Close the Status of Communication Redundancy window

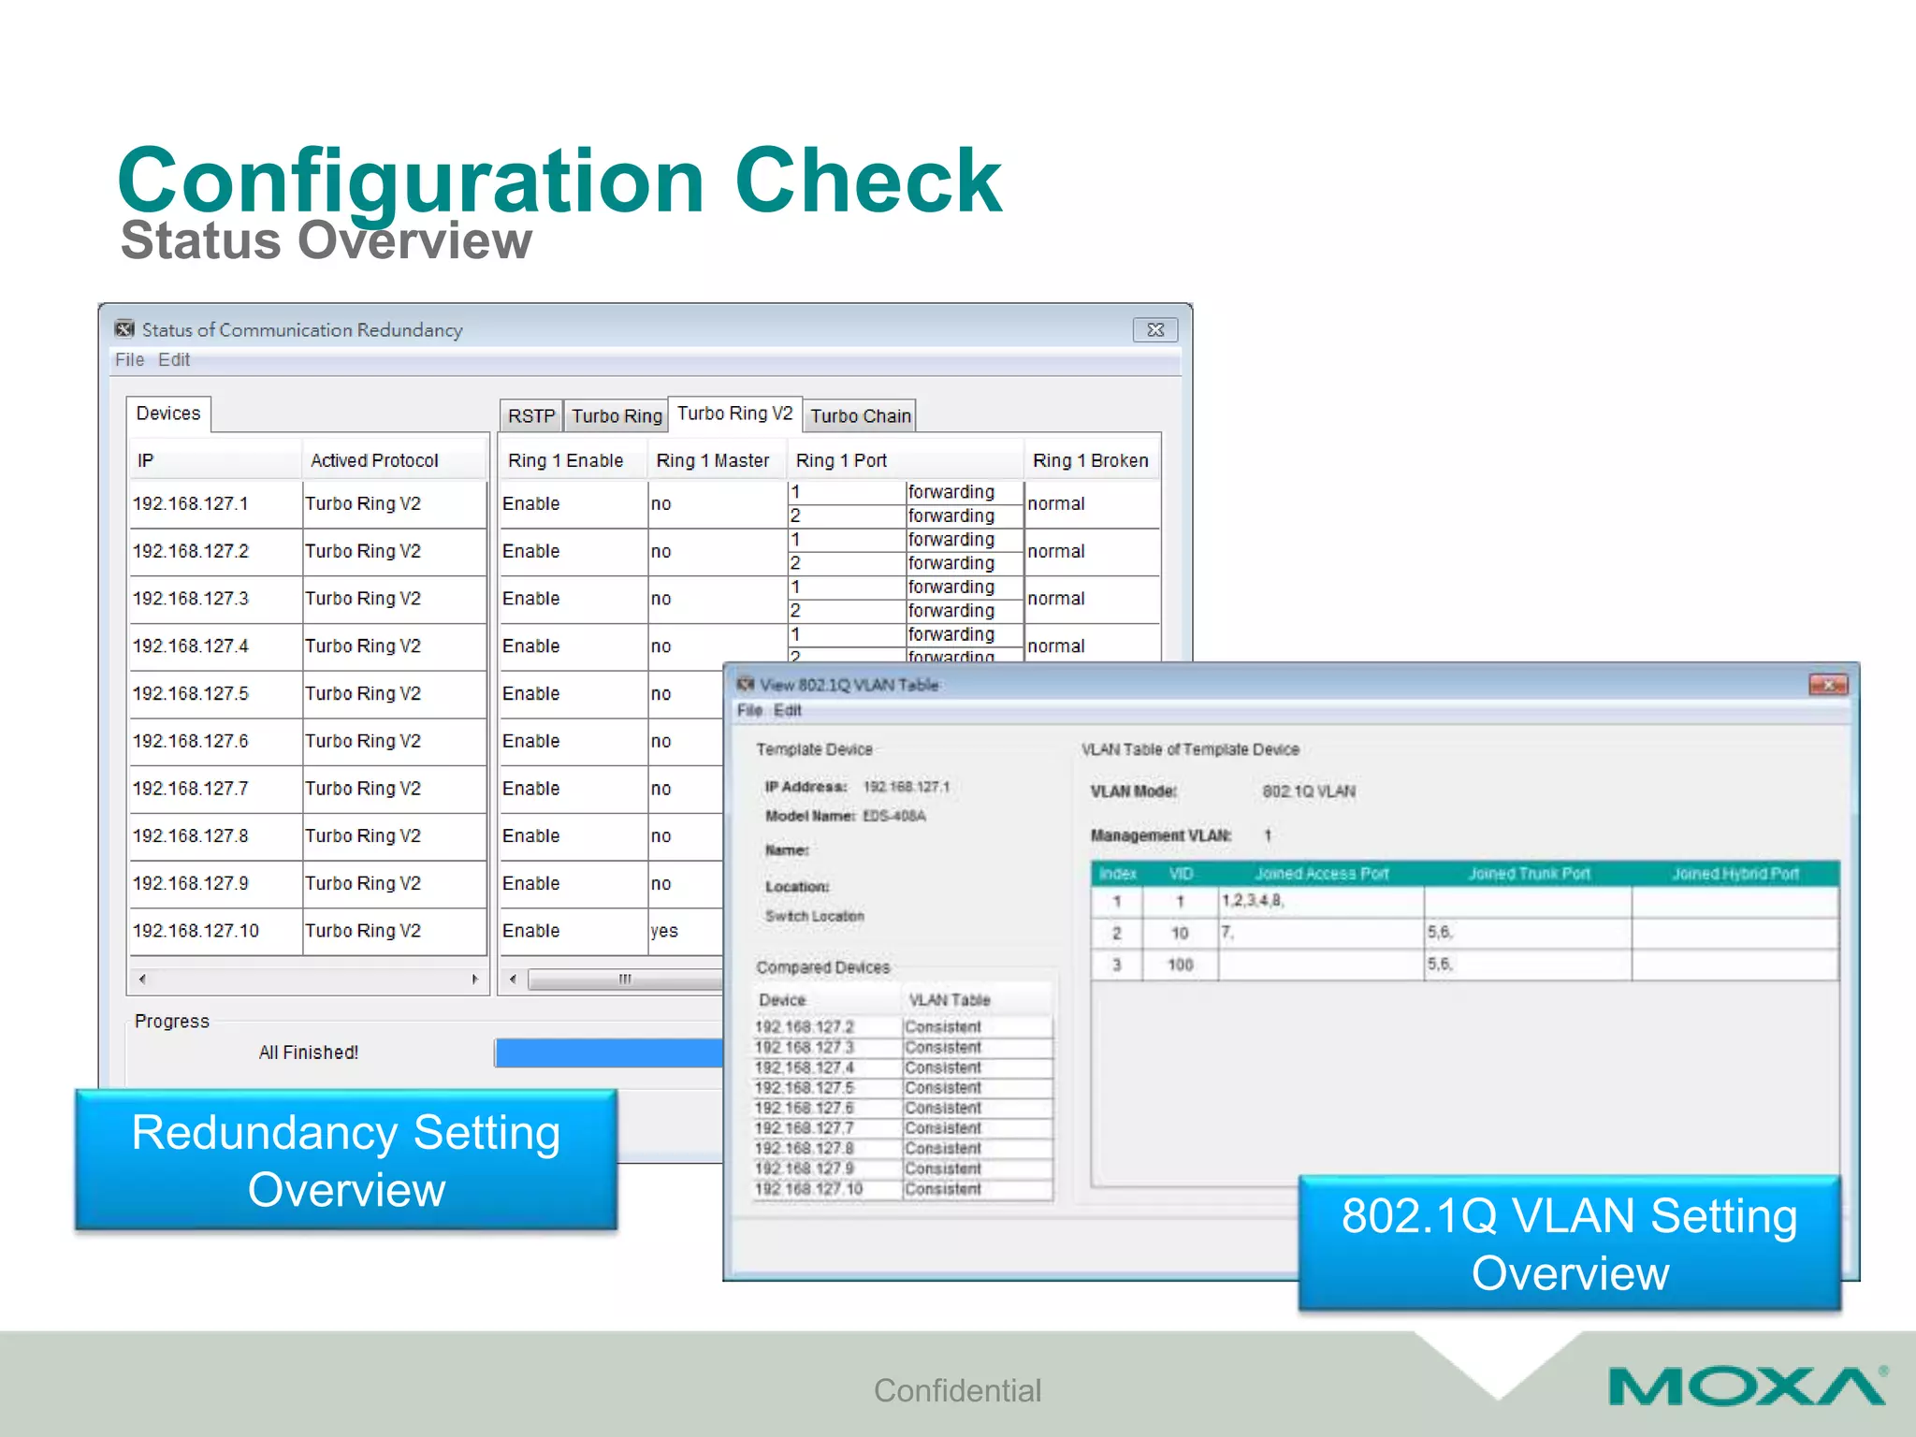pos(1155,330)
